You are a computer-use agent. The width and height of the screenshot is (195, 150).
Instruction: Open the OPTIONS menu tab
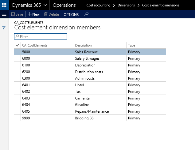(71, 14)
